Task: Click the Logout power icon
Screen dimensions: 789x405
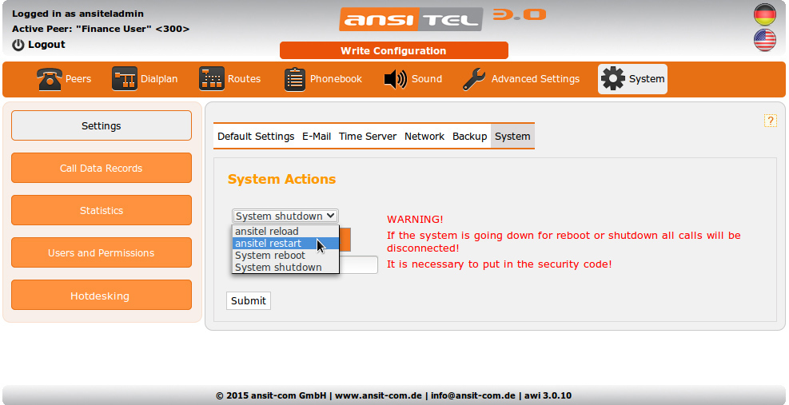Action: tap(18, 45)
